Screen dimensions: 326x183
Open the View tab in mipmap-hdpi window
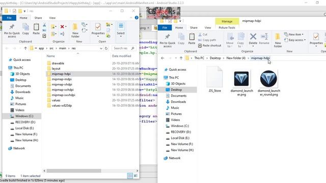pos(208,27)
